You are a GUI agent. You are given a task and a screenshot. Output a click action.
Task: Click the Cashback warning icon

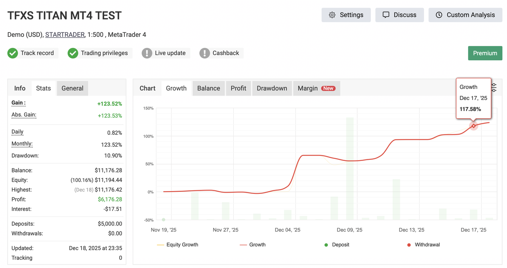[x=205, y=53]
